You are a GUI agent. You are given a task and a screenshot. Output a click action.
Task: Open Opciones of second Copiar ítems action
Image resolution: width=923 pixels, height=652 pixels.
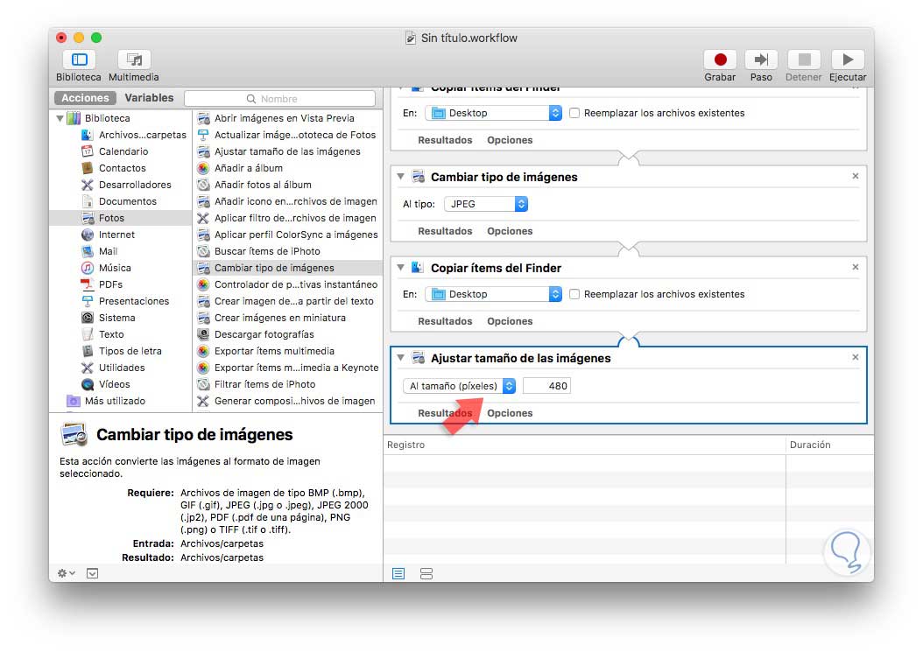point(510,321)
